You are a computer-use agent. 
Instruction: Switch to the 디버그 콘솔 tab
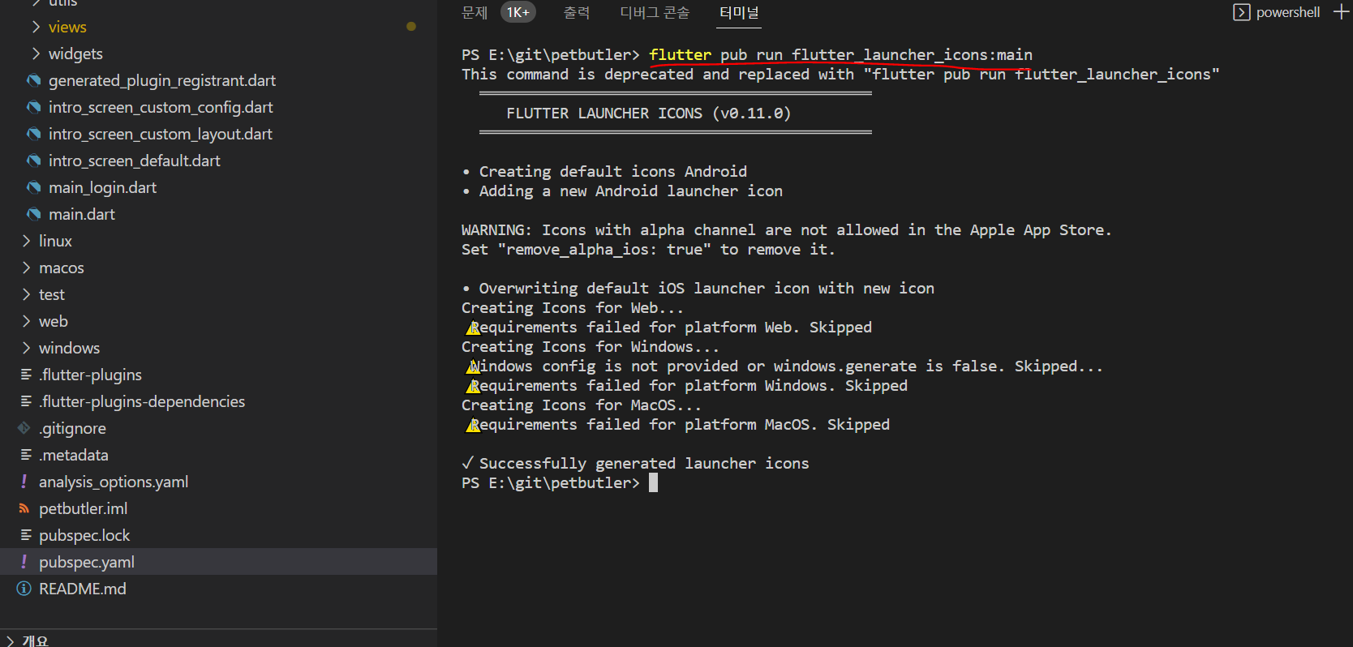click(x=655, y=12)
